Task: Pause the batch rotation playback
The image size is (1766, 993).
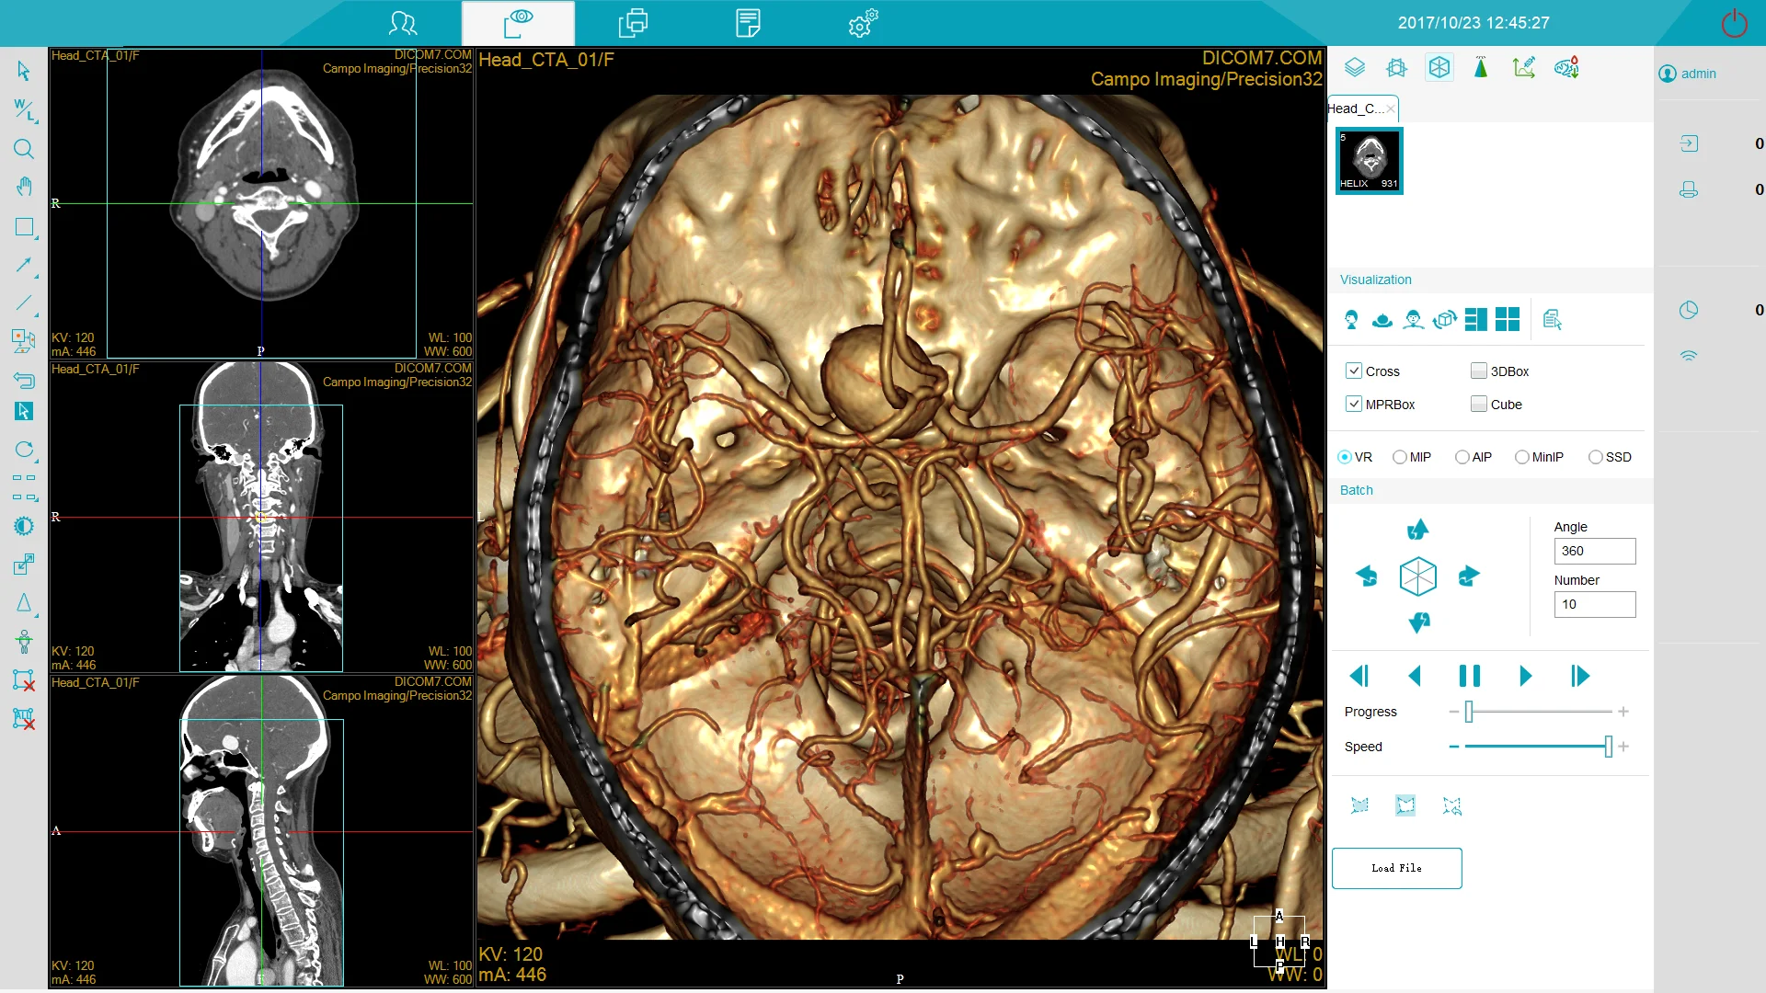Action: 1470,676
